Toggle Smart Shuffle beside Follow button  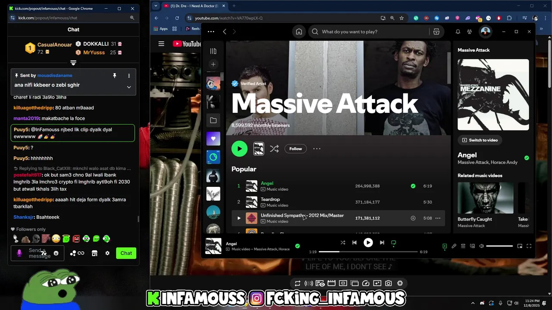click(x=274, y=149)
